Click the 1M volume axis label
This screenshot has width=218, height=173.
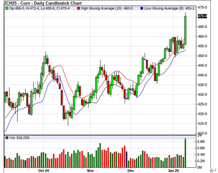point(200,136)
